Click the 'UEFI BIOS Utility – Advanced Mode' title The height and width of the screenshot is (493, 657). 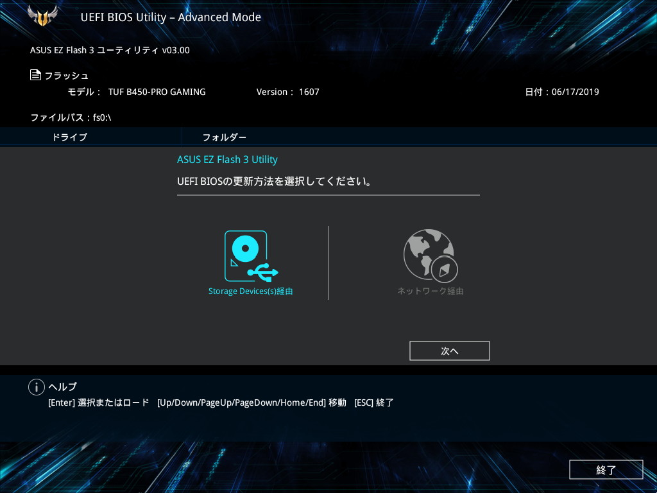point(171,17)
